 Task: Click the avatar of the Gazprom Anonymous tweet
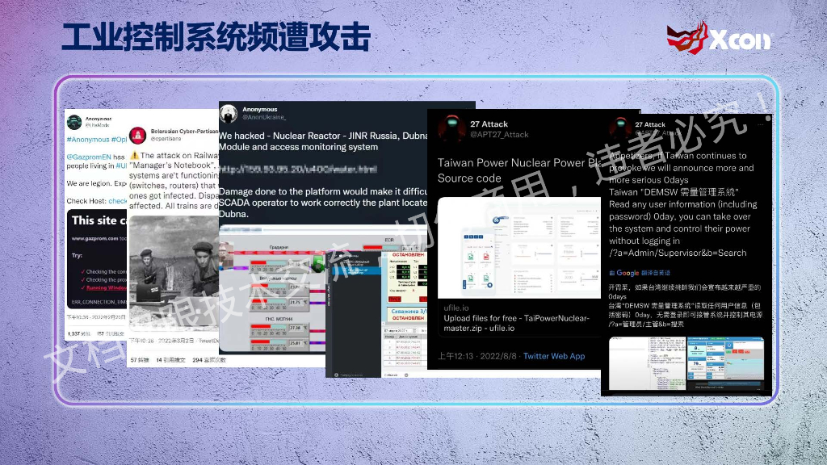click(x=74, y=123)
